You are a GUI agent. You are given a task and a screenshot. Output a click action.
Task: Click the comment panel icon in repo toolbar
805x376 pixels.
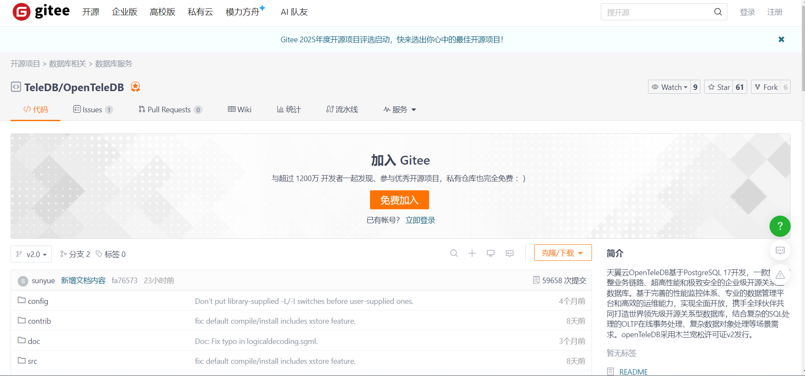pyautogui.click(x=510, y=253)
